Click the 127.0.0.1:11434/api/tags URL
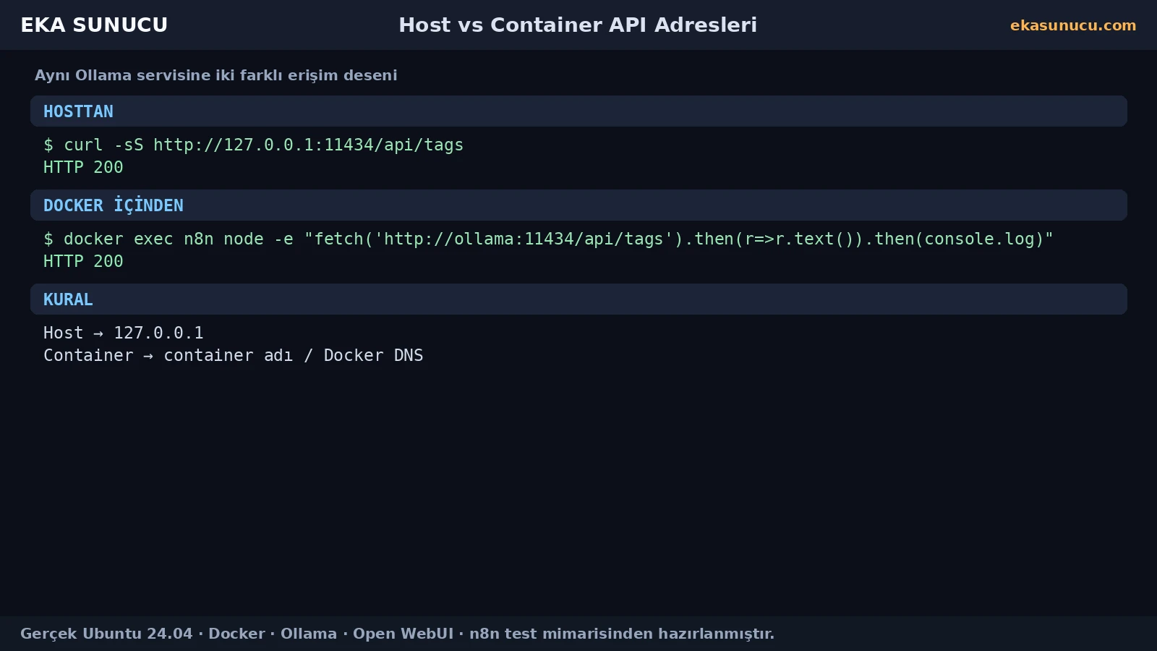The height and width of the screenshot is (651, 1157). pos(308,145)
